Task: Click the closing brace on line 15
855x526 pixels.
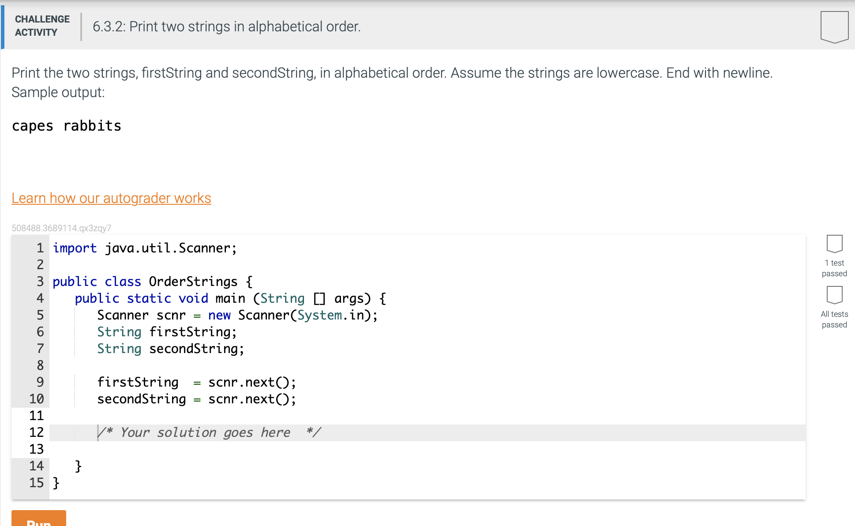Action: click(x=56, y=483)
